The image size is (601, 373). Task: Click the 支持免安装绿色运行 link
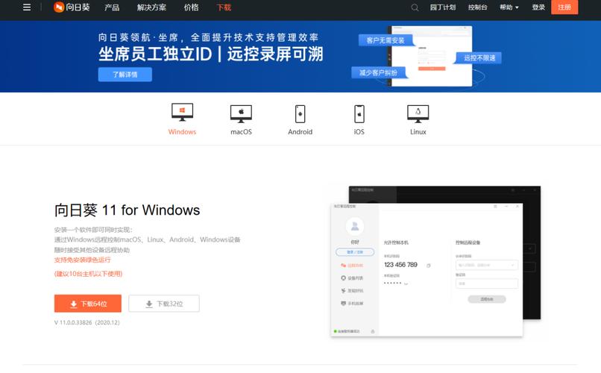[x=83, y=260]
